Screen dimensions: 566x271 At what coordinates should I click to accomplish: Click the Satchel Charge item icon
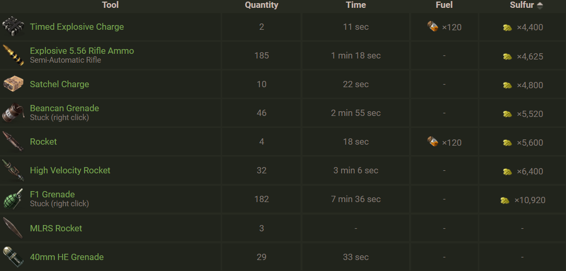click(x=13, y=84)
